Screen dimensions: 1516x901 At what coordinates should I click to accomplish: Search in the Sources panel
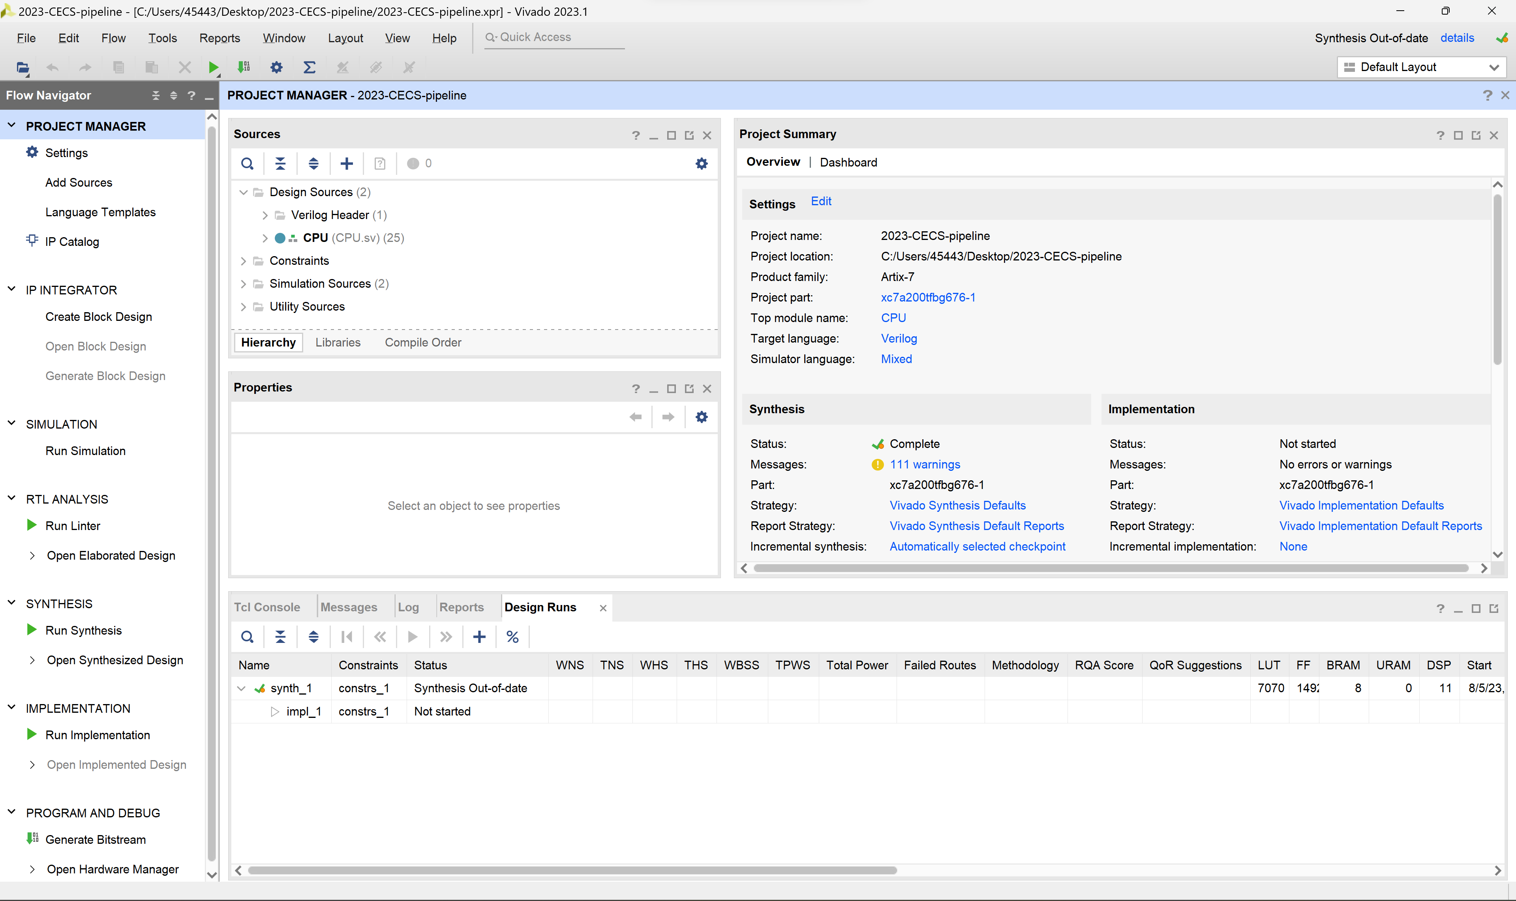[x=247, y=163]
